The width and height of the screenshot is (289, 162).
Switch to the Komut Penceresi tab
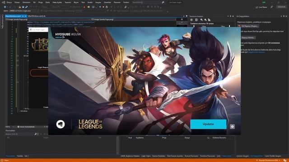pyautogui.click(x=191, y=156)
